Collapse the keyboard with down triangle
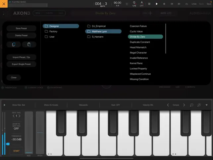Screen dimensions: 213x160 207,105
